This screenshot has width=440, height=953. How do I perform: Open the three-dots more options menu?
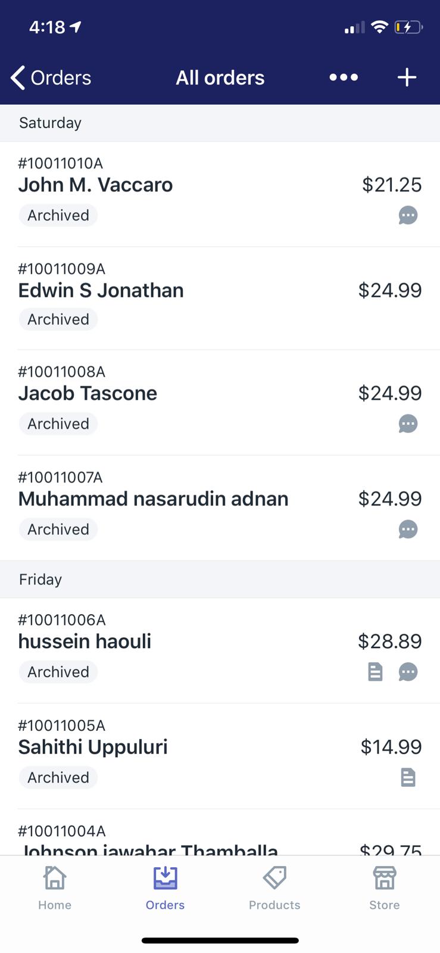click(344, 77)
